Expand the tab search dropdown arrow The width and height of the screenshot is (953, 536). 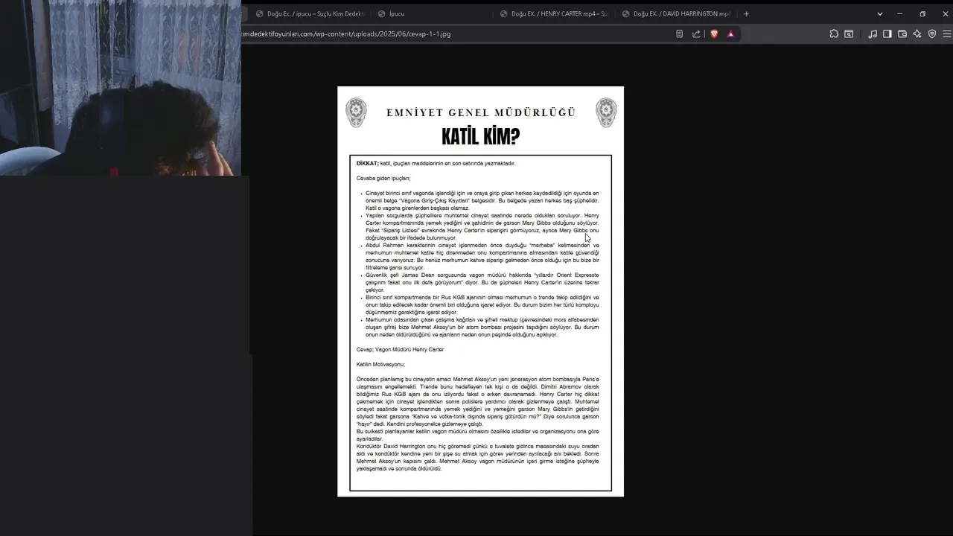click(879, 13)
